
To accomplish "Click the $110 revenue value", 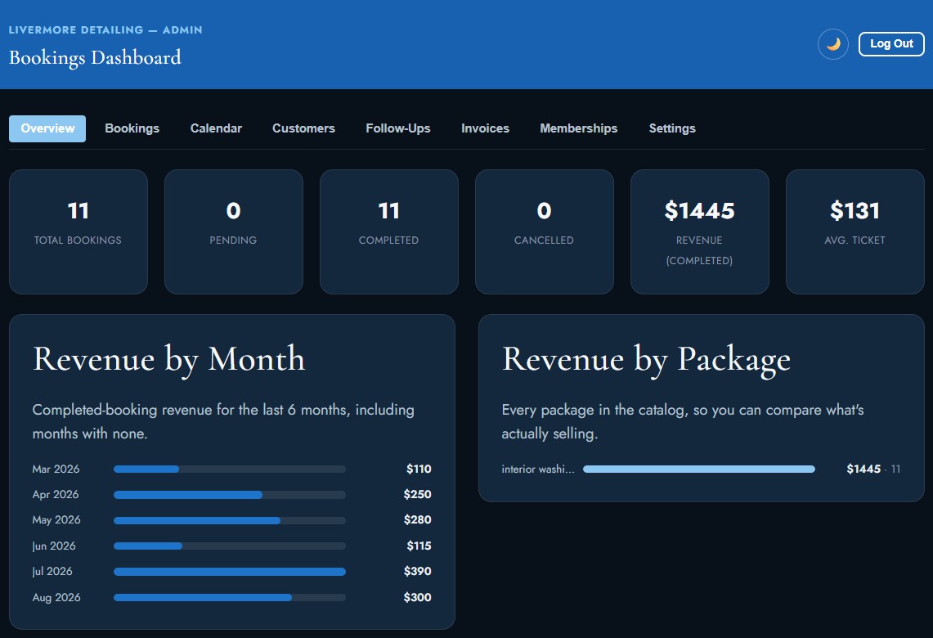I will 419,469.
